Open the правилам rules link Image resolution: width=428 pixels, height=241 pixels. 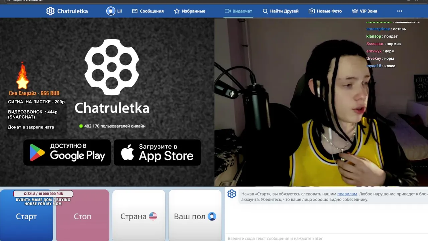347,194
